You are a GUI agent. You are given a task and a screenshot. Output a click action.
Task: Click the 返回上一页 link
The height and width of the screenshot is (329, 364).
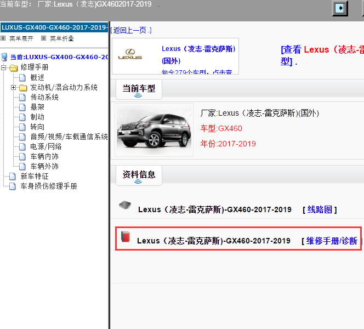pos(130,30)
